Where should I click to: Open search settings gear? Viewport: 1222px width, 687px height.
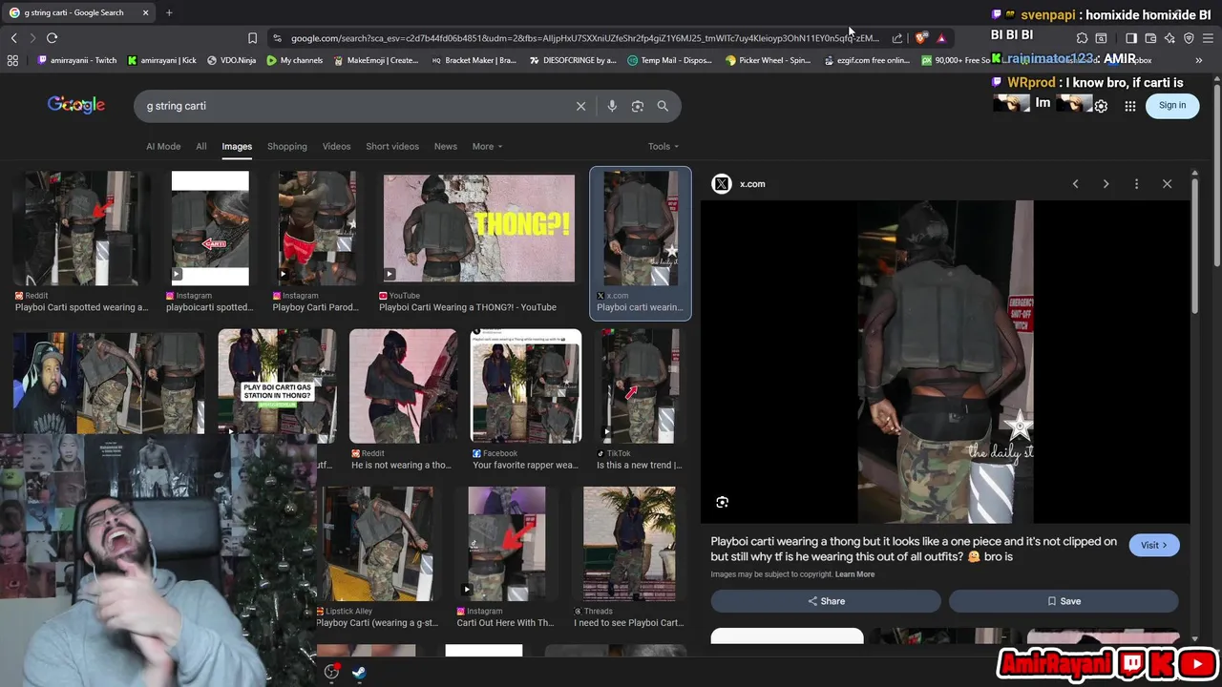[x=1101, y=106]
